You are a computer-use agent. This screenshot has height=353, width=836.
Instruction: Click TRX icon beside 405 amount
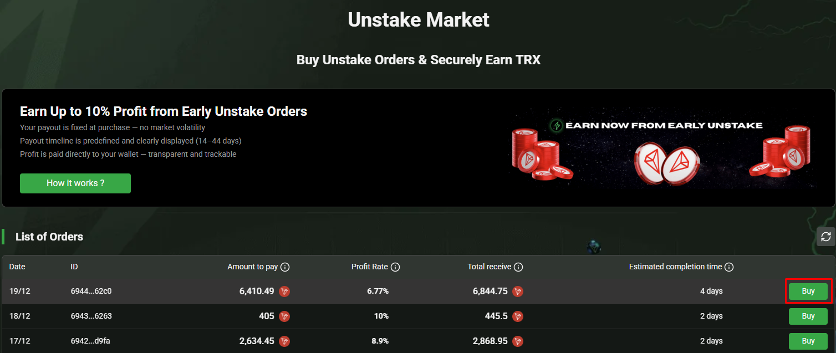(x=284, y=316)
